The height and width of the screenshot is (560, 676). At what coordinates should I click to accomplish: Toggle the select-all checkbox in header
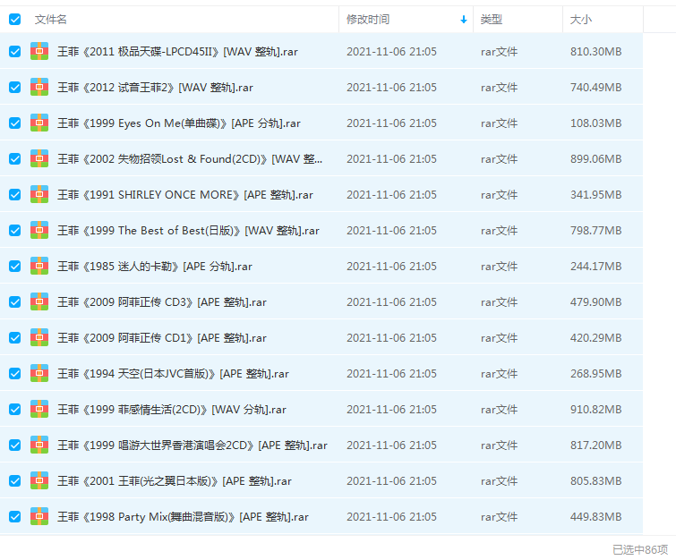point(14,19)
